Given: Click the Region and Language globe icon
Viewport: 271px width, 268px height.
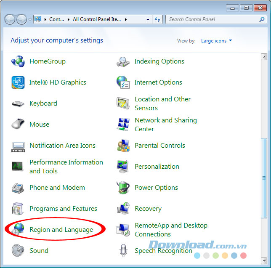Looking at the screenshot, I should pyautogui.click(x=18, y=229).
